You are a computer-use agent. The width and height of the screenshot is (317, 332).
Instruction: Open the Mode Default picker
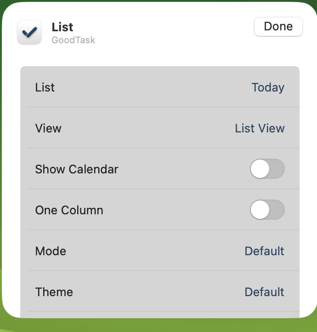coord(264,251)
